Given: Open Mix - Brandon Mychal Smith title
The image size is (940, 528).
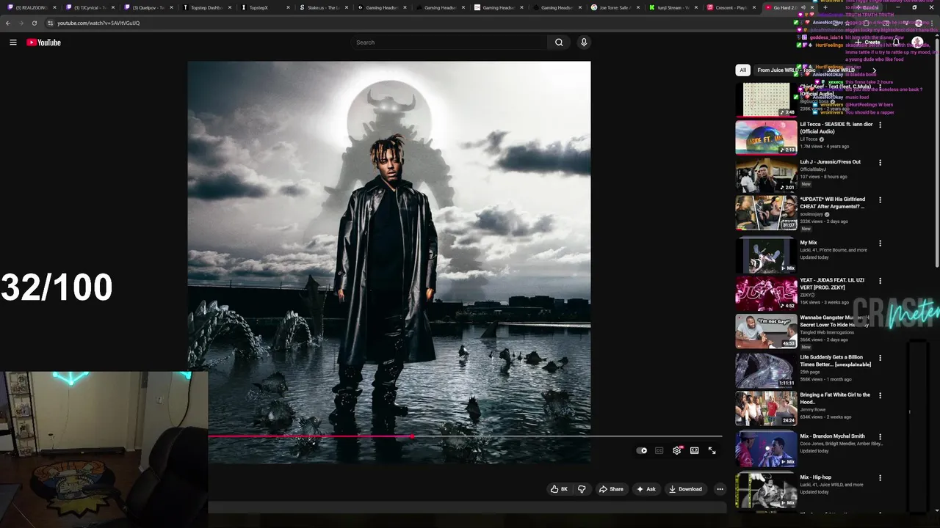Looking at the screenshot, I should 832,436.
